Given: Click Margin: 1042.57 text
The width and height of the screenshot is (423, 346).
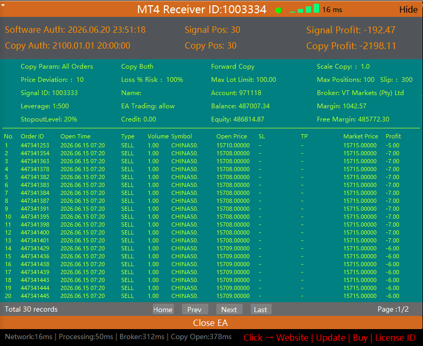Looking at the screenshot, I should click(x=342, y=106).
